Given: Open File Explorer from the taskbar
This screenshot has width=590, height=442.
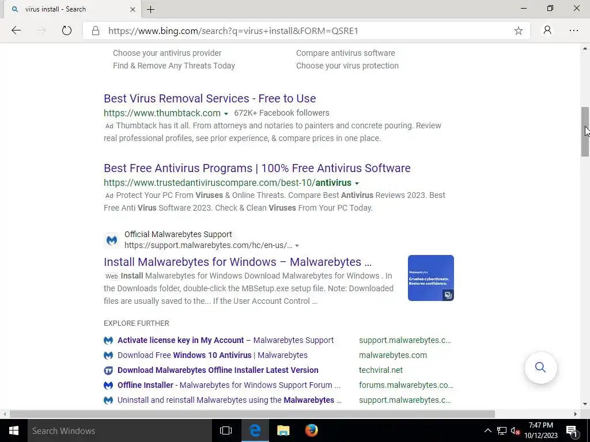Looking at the screenshot, I should tap(283, 430).
